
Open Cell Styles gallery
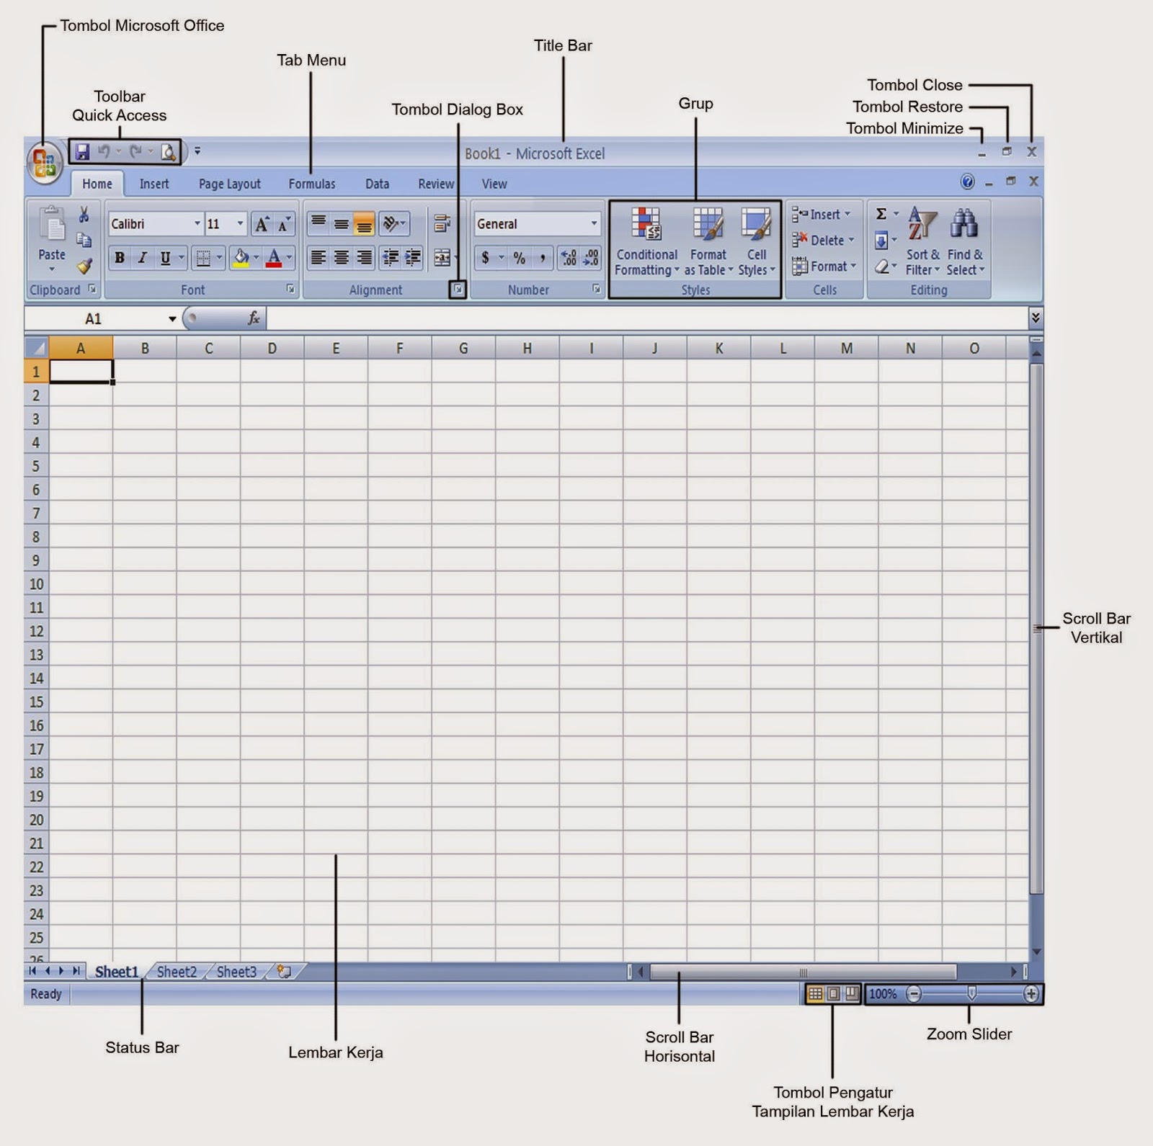click(x=757, y=241)
